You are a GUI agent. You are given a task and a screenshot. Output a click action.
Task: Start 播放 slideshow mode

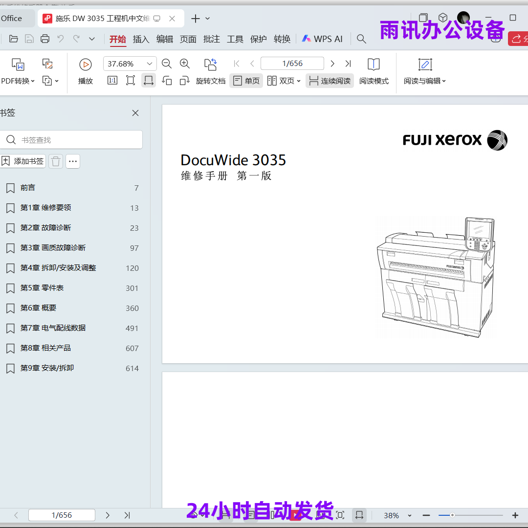[86, 71]
